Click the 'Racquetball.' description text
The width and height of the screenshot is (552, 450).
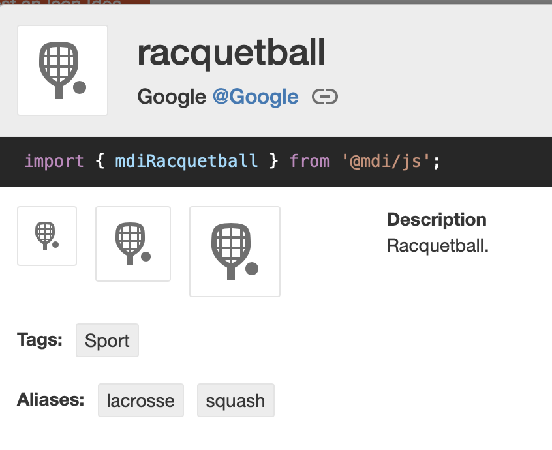click(x=438, y=246)
